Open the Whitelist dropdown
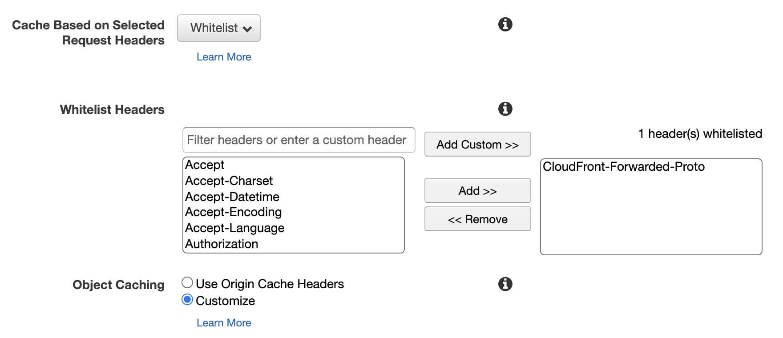This screenshot has height=338, width=783. pos(219,28)
